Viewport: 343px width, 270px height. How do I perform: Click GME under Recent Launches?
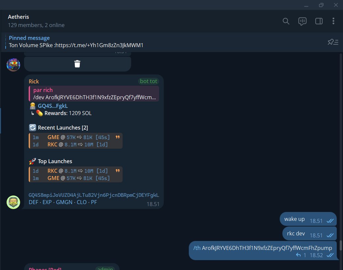53,137
